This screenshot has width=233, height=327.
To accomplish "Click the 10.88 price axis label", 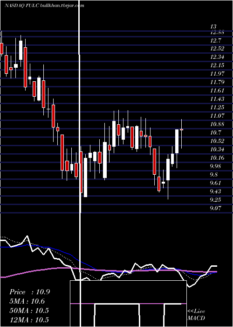I will point(217,124).
